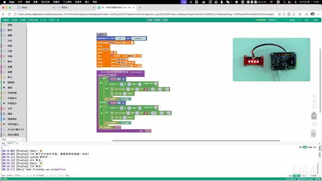Screen dimensions: 322x181
Task: Reload the page with the refresh icon
Action: (10, 14)
